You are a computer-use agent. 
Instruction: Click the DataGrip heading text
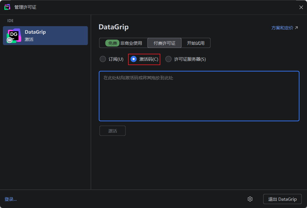point(114,27)
